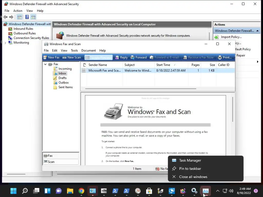Sort by Start Time column header
This screenshot has width=263, height=197.
[171, 65]
